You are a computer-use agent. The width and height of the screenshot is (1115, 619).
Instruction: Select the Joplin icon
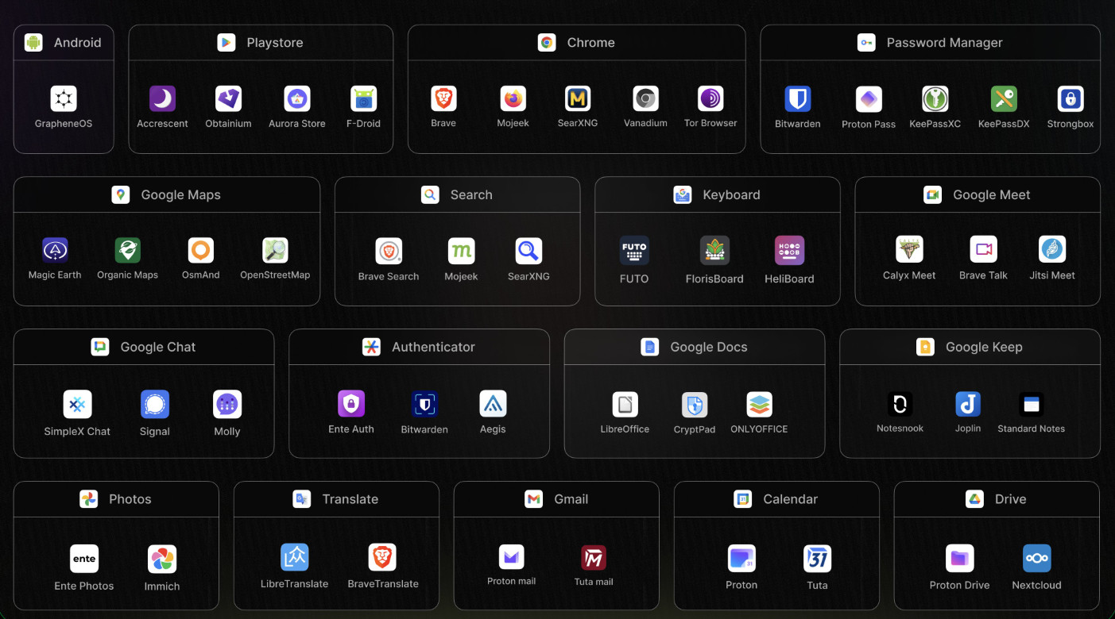tap(968, 405)
